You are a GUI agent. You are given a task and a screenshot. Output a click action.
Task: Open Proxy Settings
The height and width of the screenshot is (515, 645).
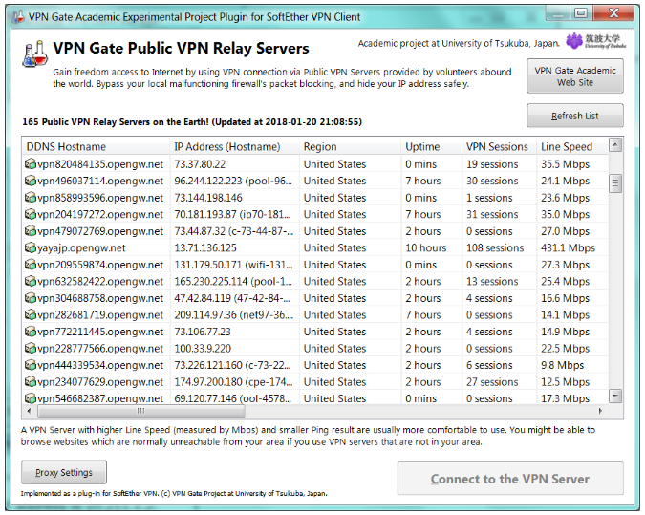coord(64,472)
